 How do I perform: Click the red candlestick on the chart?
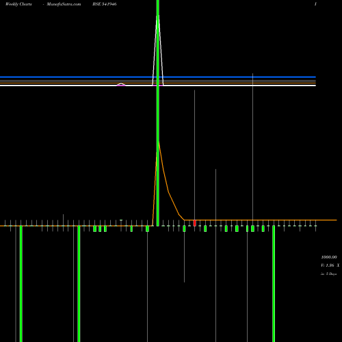pyautogui.click(x=194, y=223)
